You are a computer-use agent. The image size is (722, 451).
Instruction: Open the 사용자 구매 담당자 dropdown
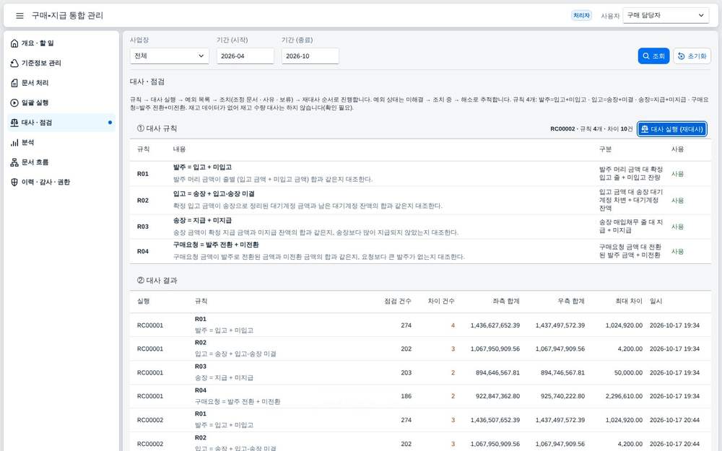(x=666, y=15)
